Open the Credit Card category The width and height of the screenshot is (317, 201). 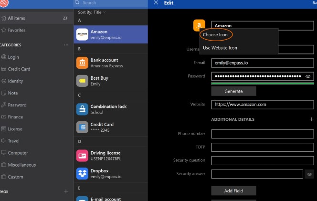(19, 69)
